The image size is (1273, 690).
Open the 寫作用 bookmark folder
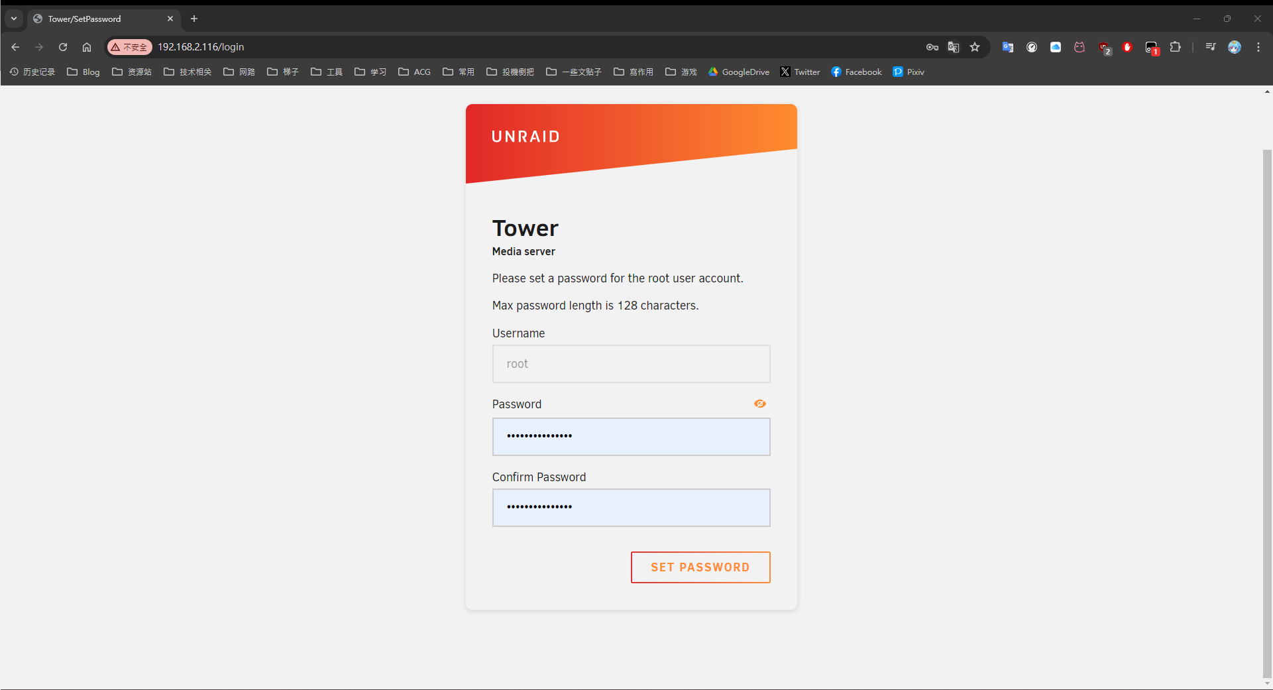[x=634, y=72]
